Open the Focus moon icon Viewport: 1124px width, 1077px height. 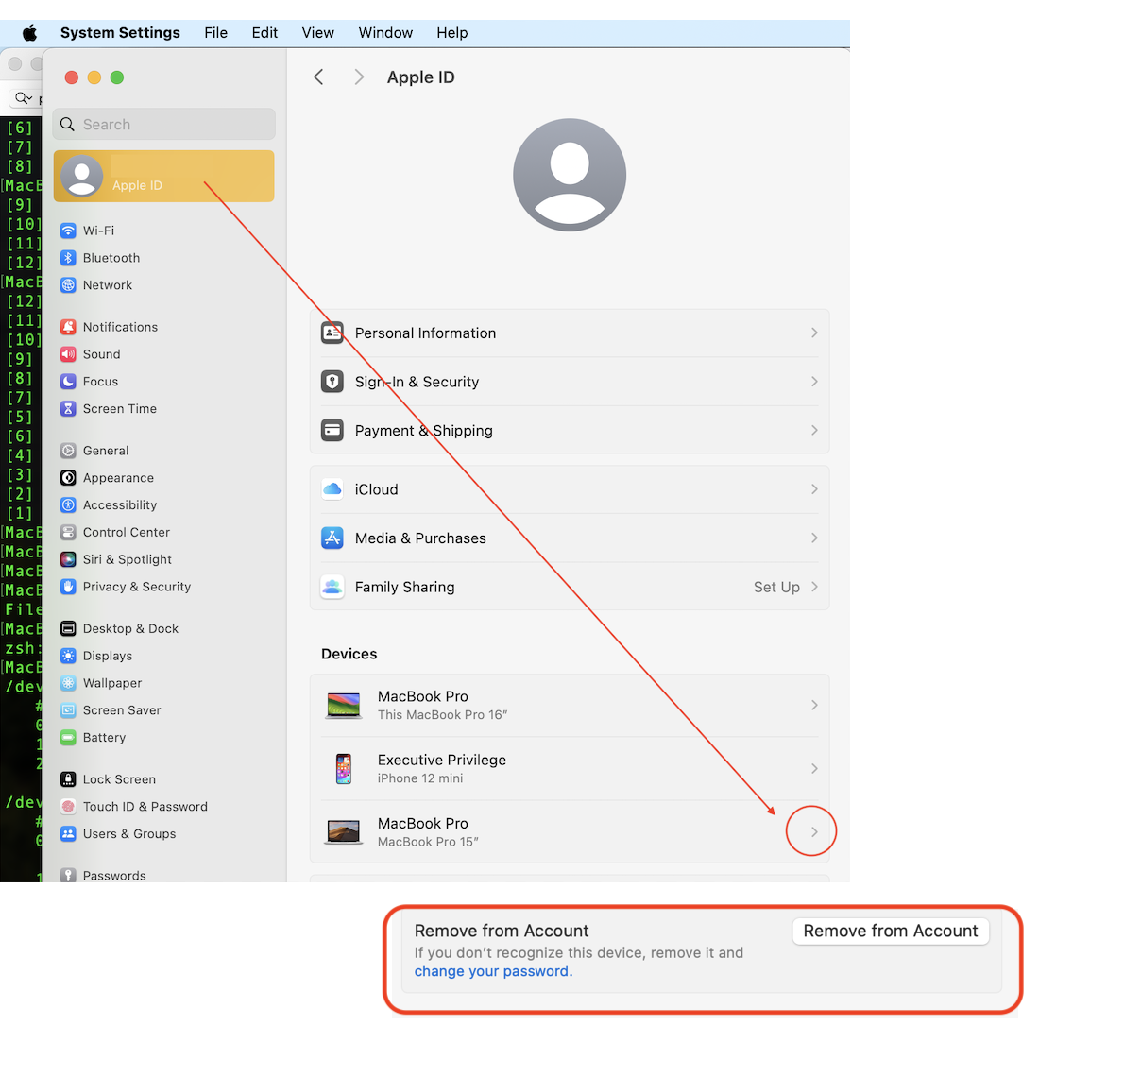coord(68,382)
